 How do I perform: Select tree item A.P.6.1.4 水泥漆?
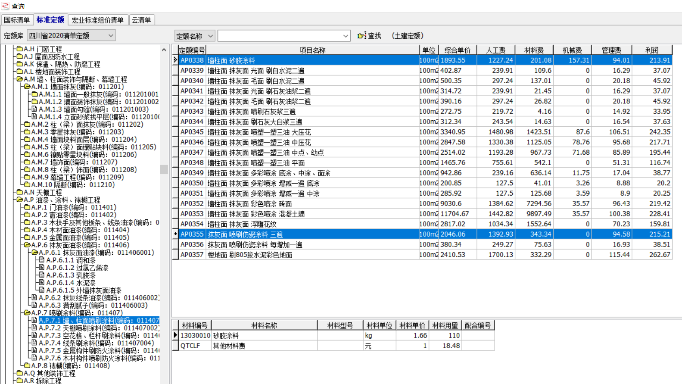(71, 283)
